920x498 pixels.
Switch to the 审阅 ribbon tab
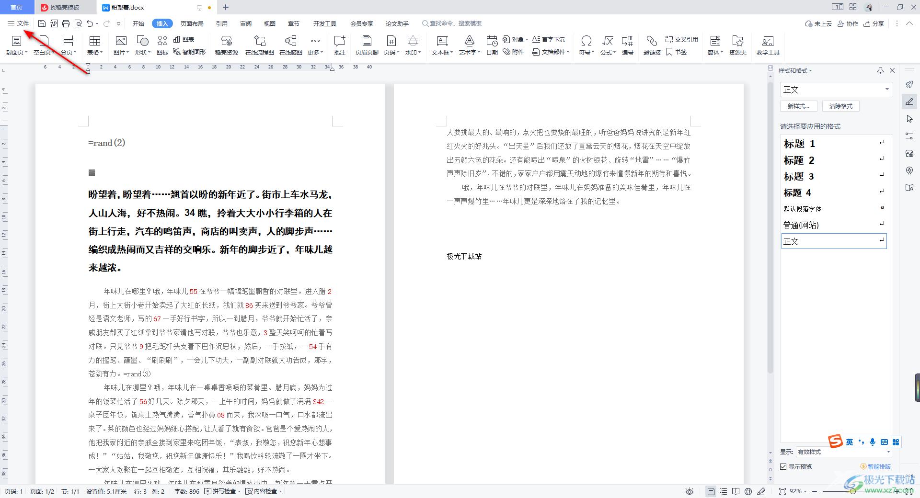coord(246,23)
